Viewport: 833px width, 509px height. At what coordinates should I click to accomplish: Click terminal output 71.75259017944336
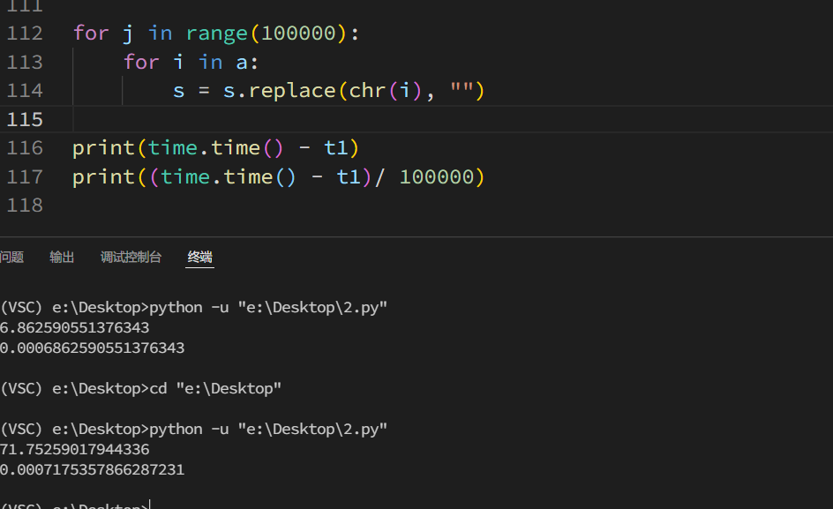click(x=75, y=450)
